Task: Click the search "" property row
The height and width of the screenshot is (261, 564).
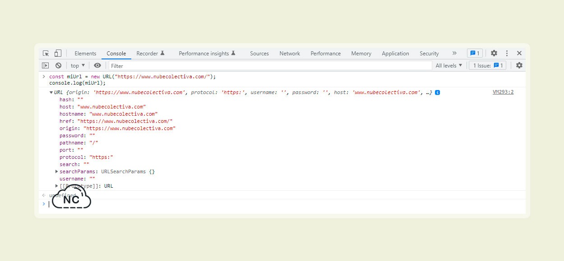Action: (74, 164)
